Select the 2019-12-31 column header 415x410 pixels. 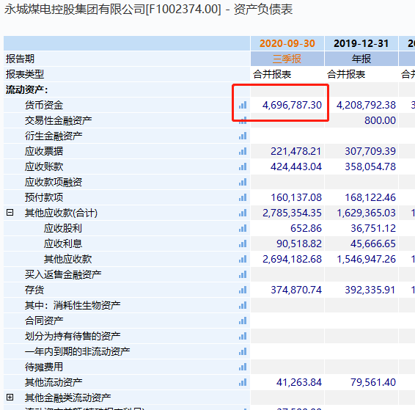(x=361, y=43)
